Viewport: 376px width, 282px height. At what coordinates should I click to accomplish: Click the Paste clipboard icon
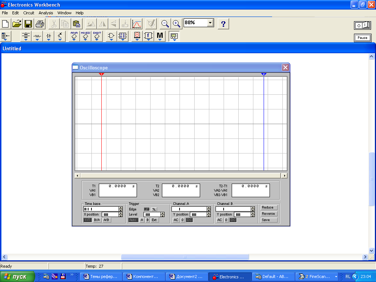(76, 24)
